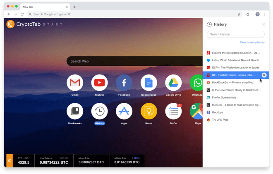Open the Google Drive shortcut
273x174 pixels.
point(173,83)
